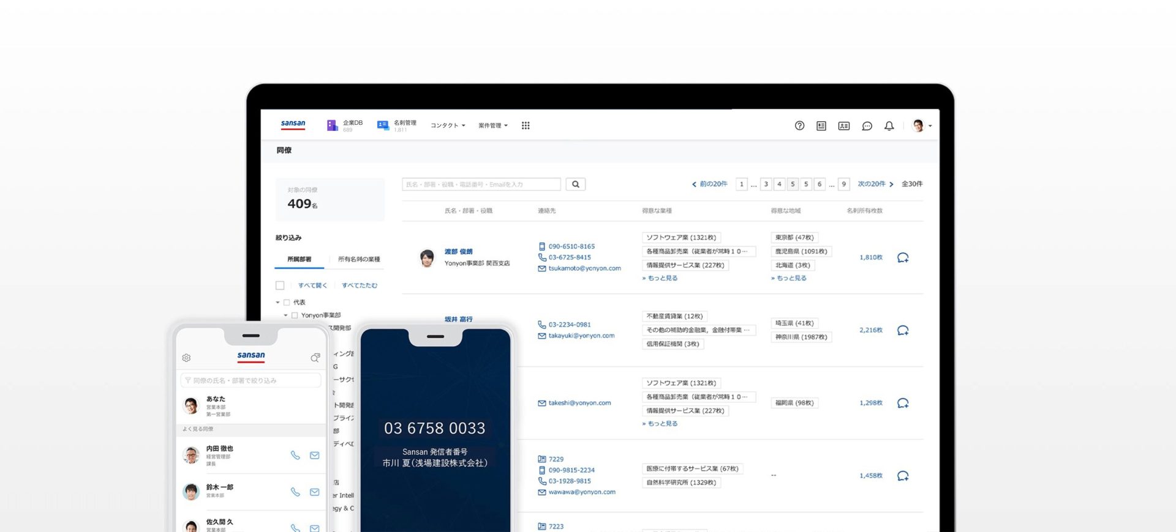Tap あなた profile avatar on phone
Screen dimensions: 1176x532
191,405
